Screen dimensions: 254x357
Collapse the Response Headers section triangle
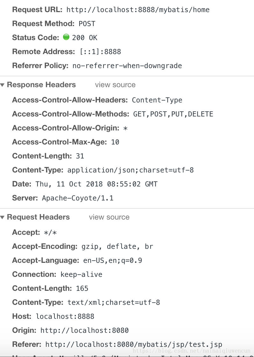(2, 85)
